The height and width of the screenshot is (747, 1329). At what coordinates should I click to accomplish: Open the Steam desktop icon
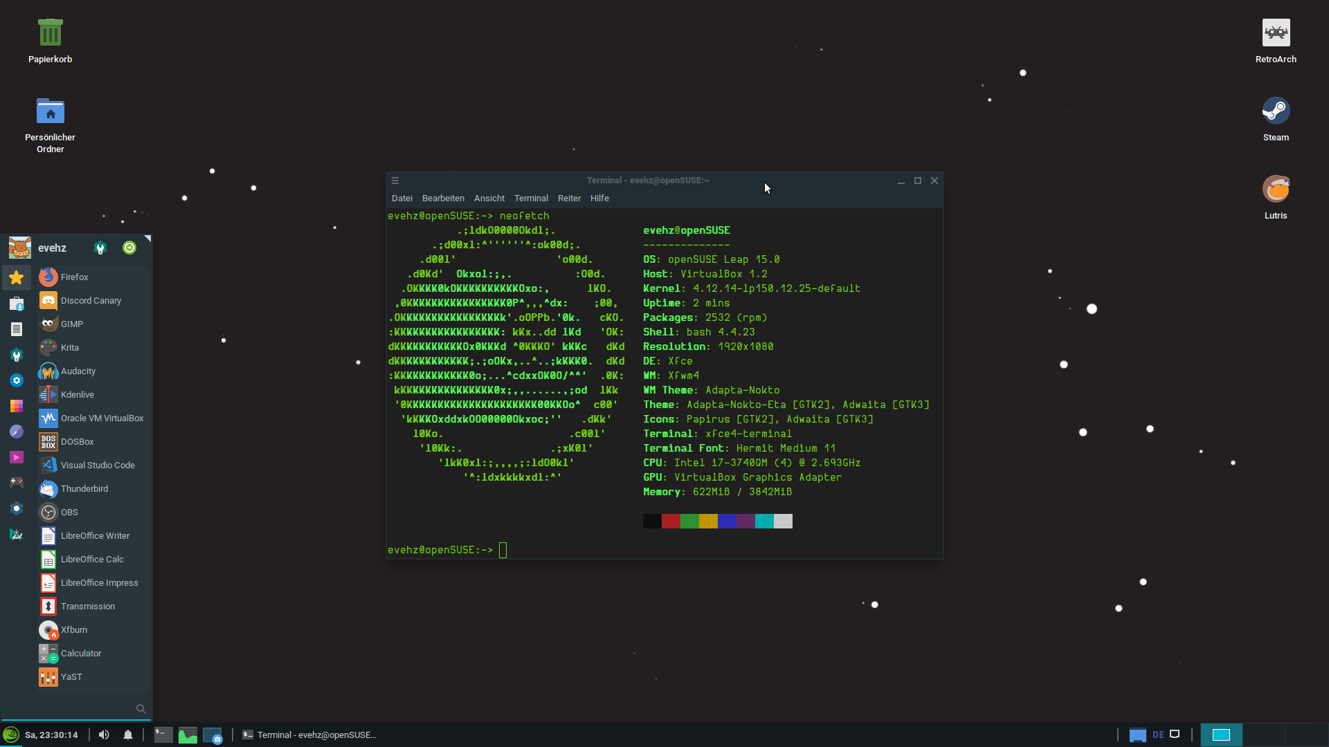[x=1276, y=119]
